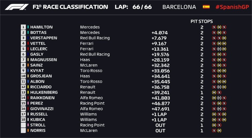This screenshot has width=252, height=138.
Task: Click Vettel's red Ferrari color bar
Action: pos(28,43)
